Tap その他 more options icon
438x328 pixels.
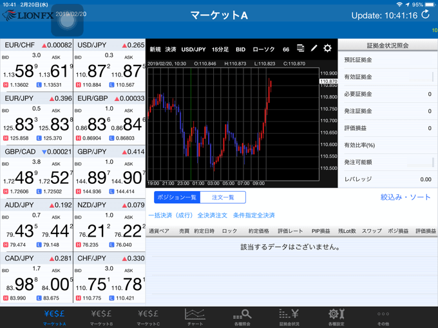pos(383,316)
